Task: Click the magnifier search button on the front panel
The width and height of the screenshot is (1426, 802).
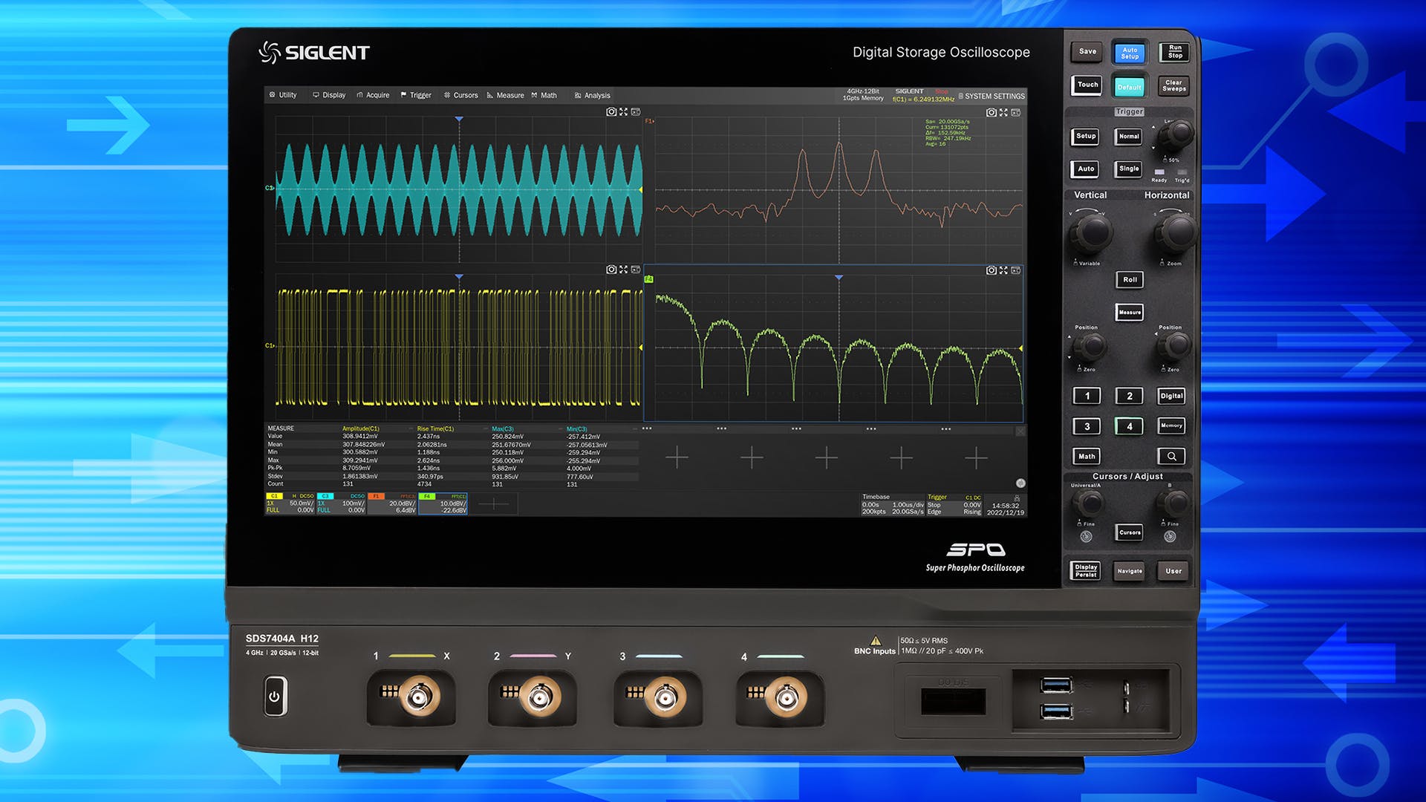Action: click(1171, 456)
